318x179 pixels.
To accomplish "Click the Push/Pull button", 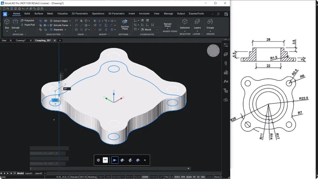I will click(28, 25).
